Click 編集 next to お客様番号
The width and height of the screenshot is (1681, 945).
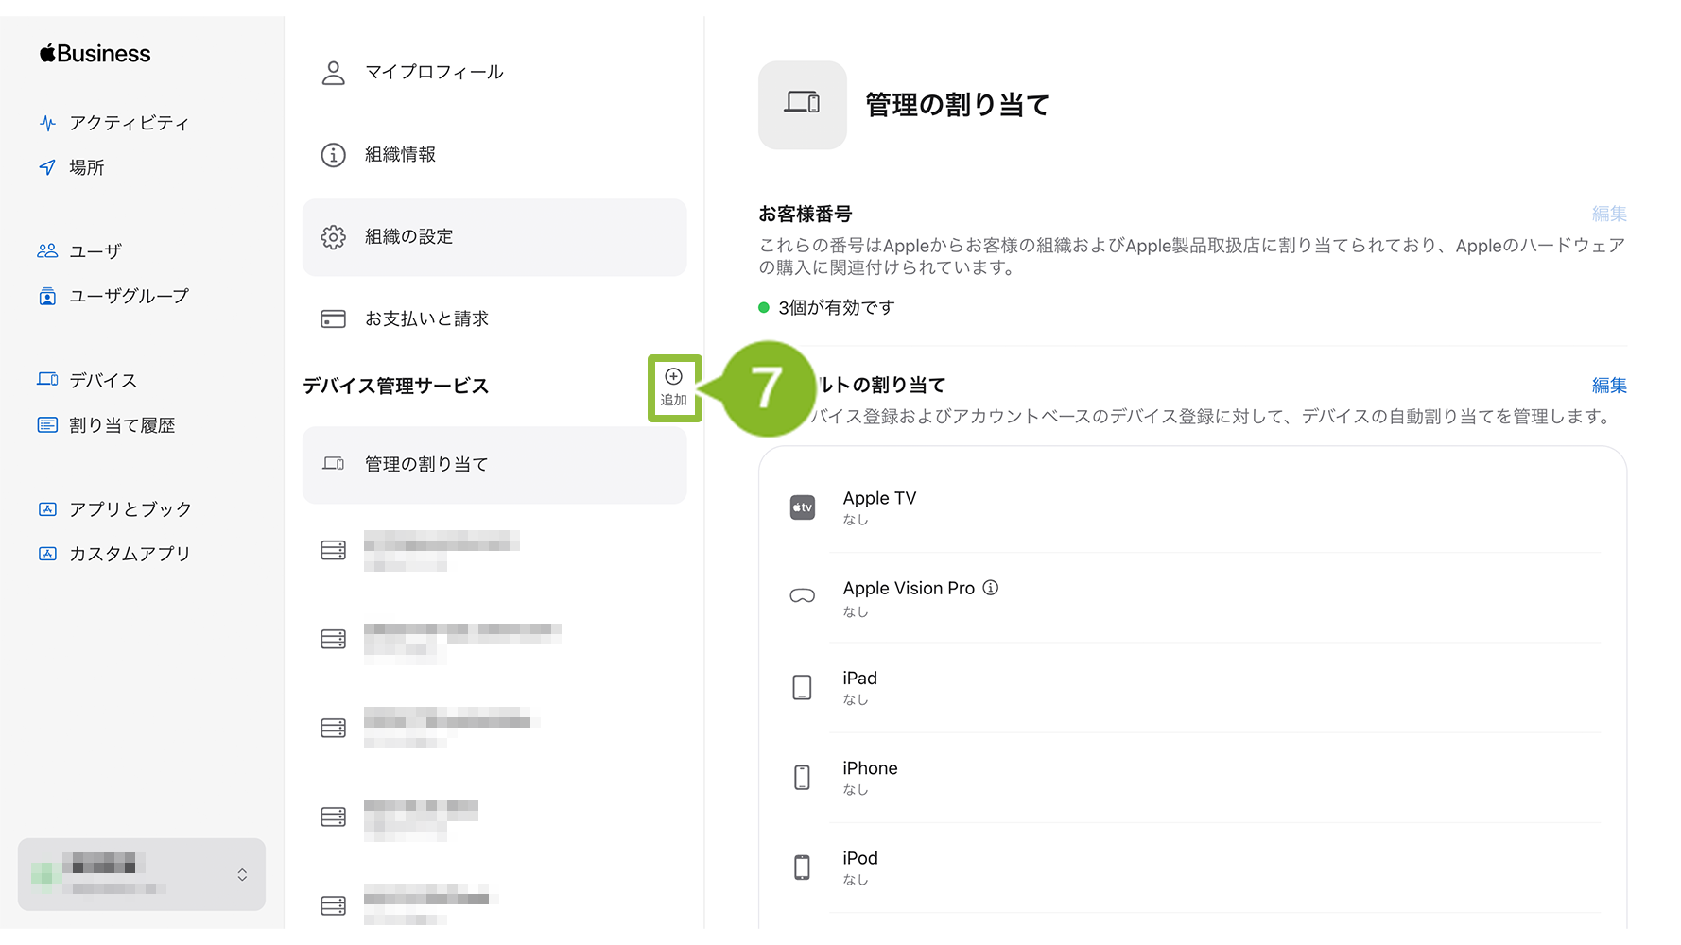1609,215
